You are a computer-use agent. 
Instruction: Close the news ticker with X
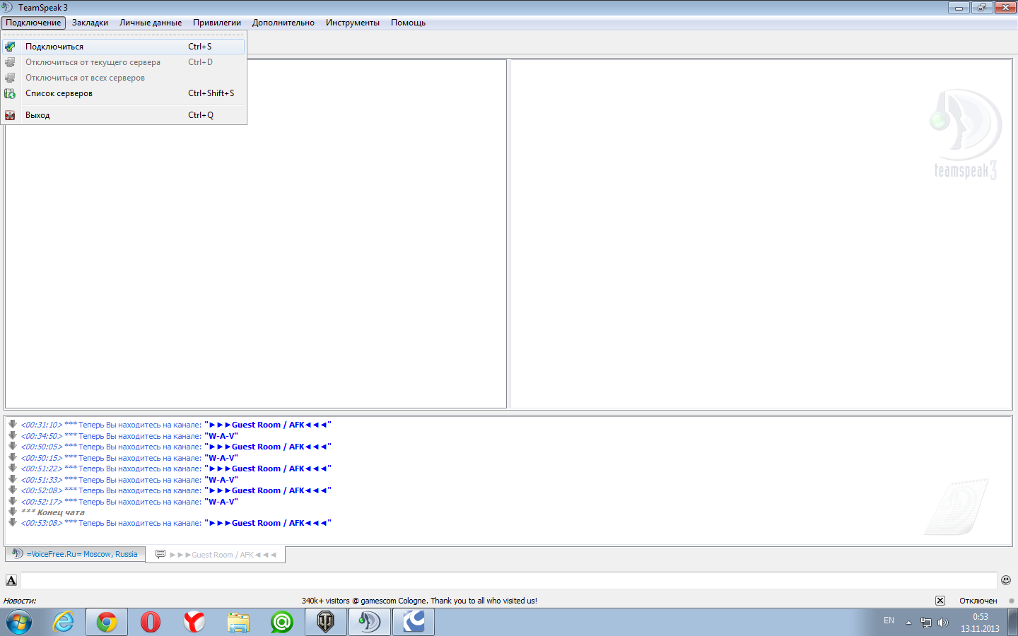click(x=940, y=601)
